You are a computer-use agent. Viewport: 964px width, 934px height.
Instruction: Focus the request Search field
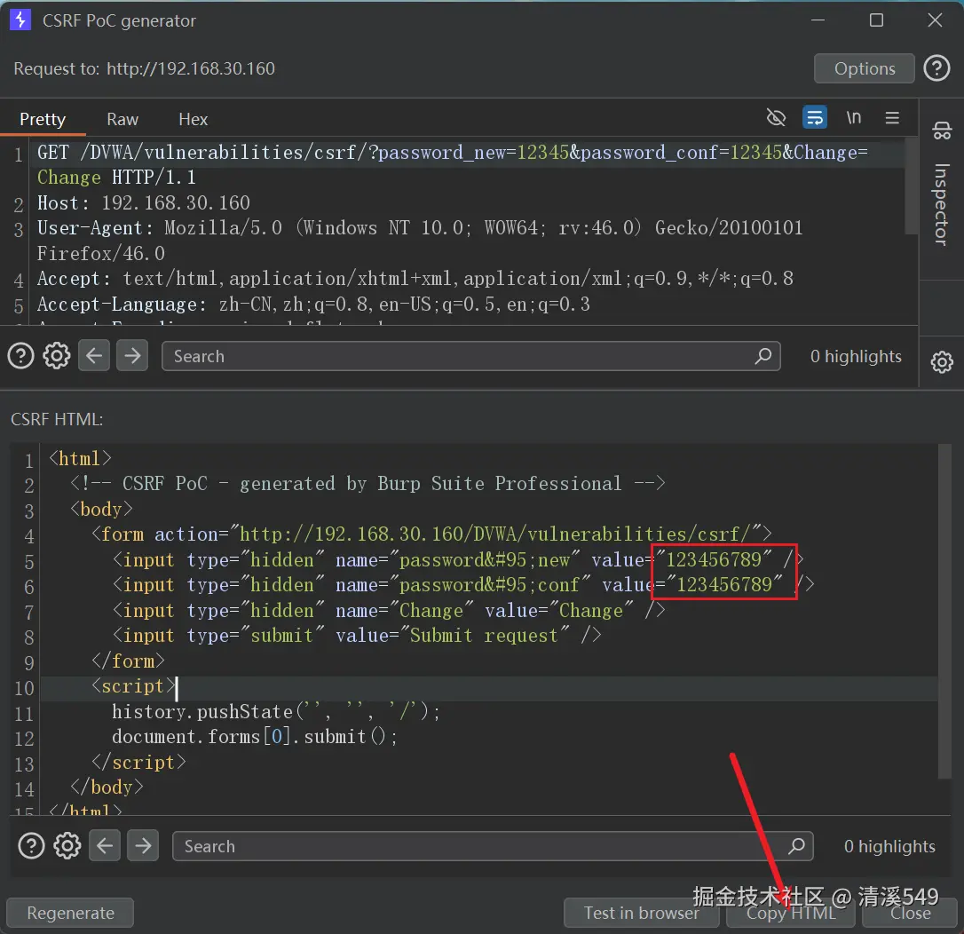coord(471,356)
